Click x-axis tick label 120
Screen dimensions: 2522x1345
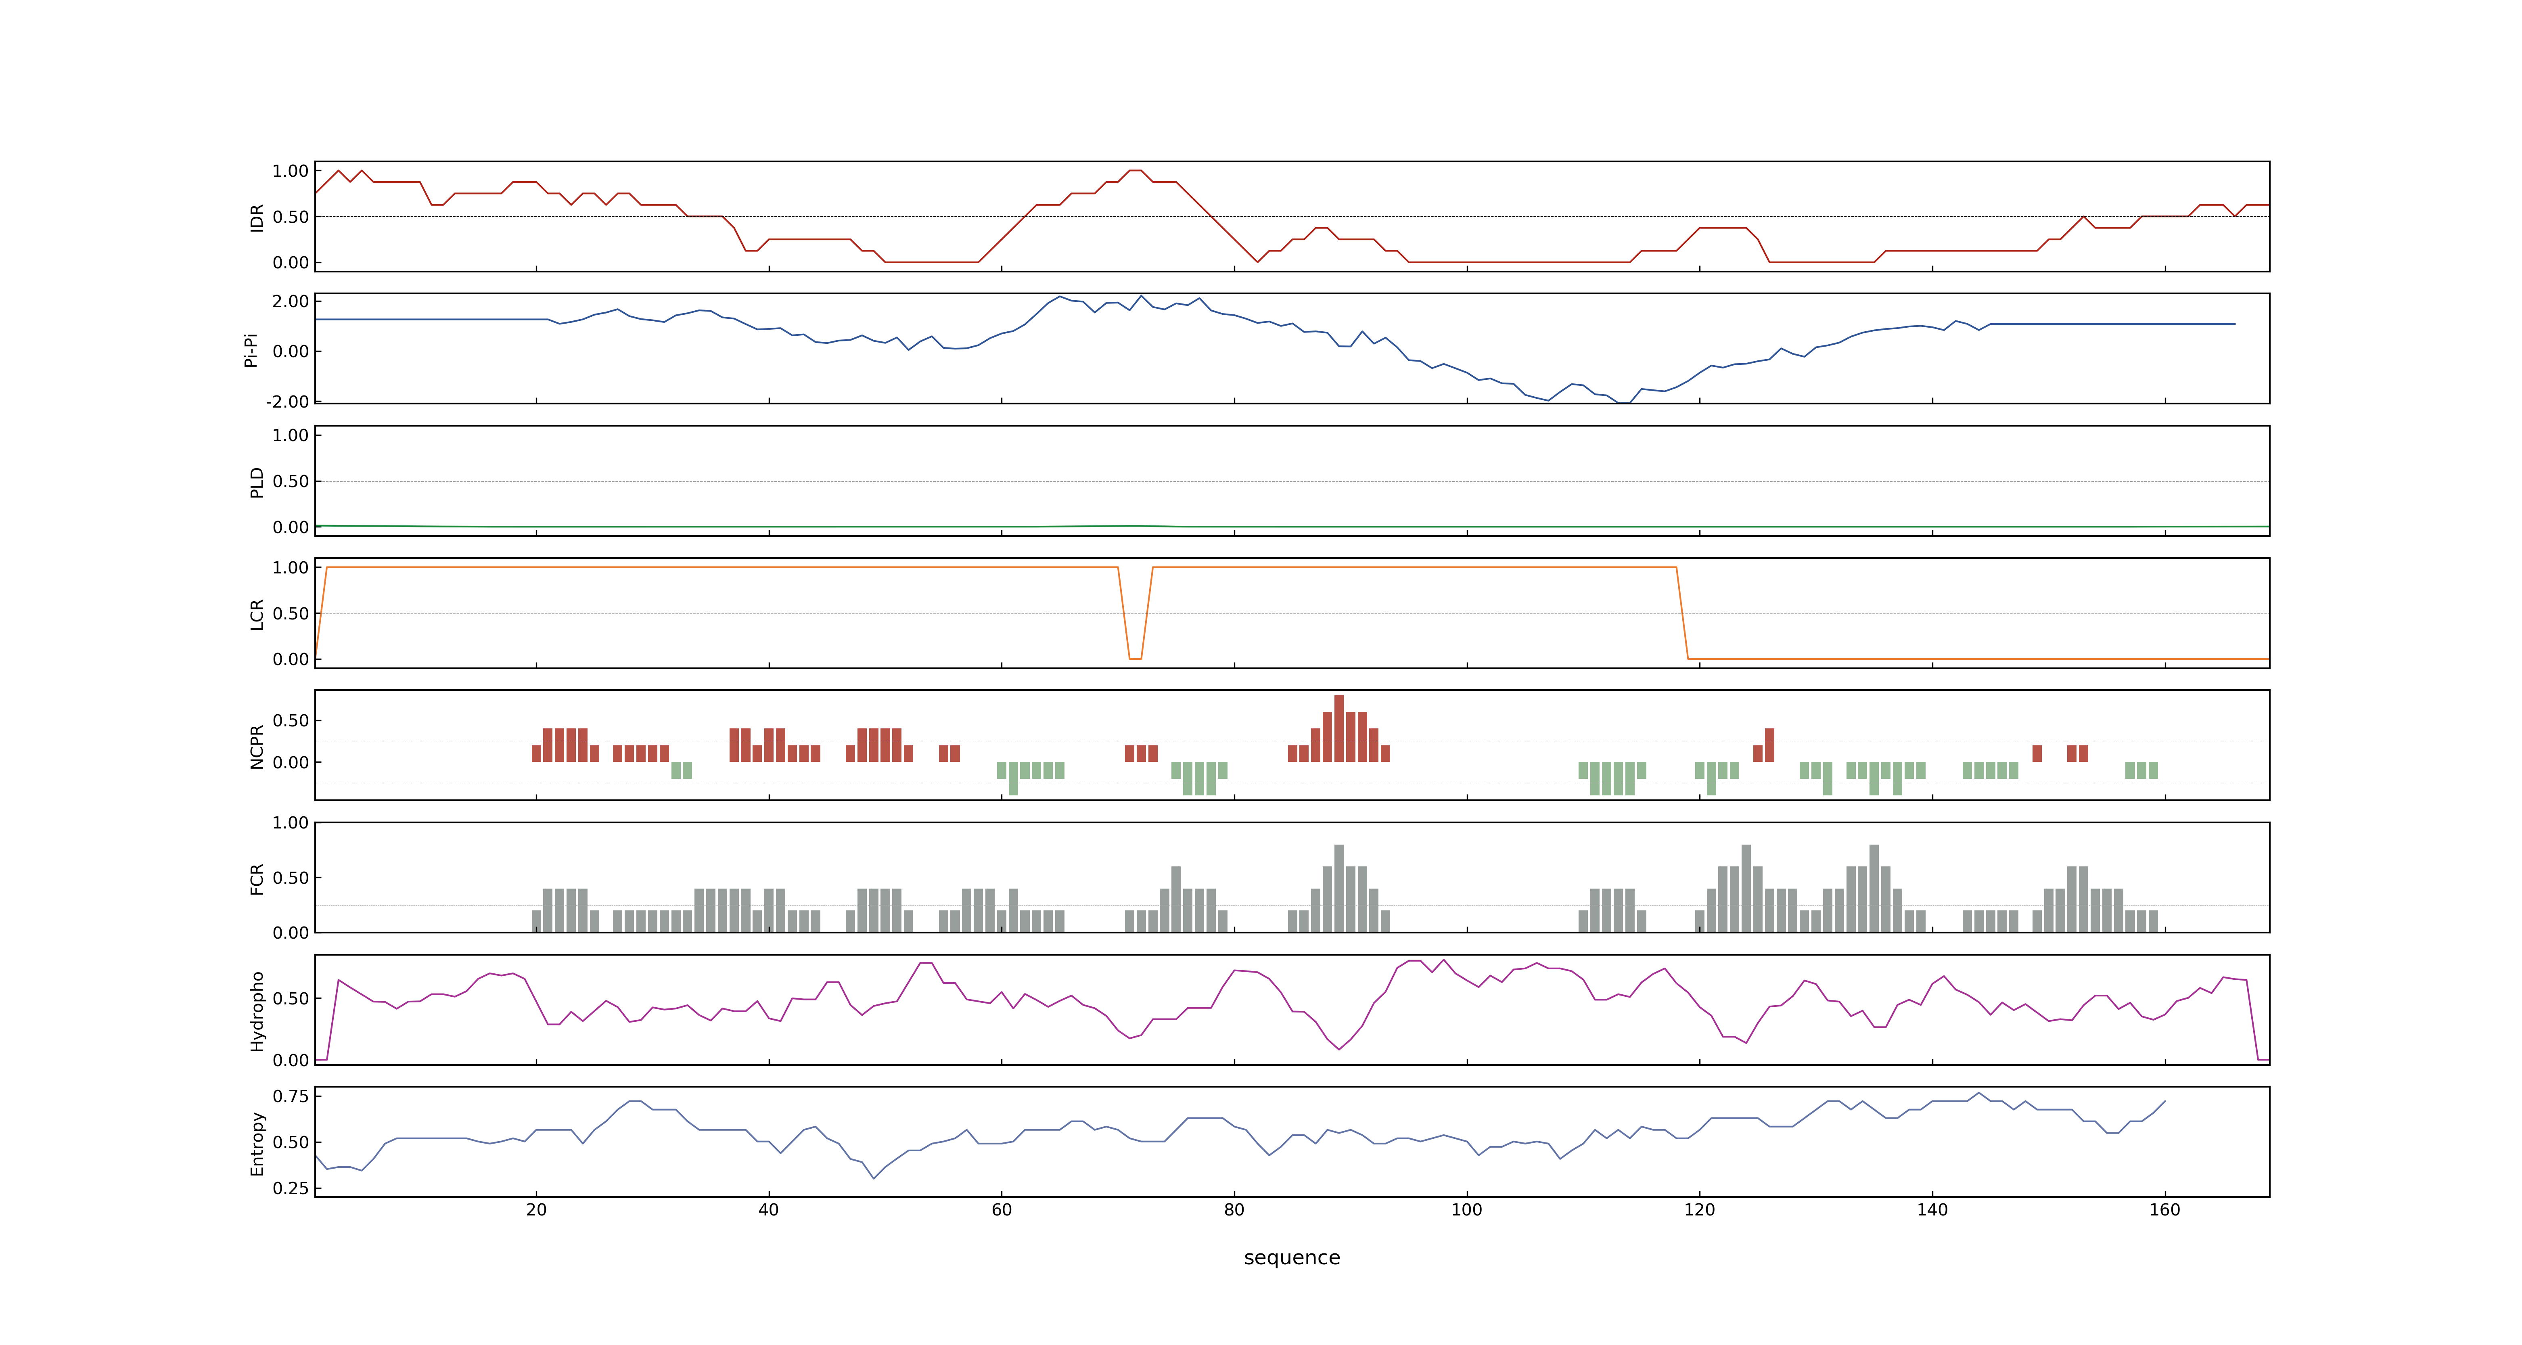coord(1700,1210)
